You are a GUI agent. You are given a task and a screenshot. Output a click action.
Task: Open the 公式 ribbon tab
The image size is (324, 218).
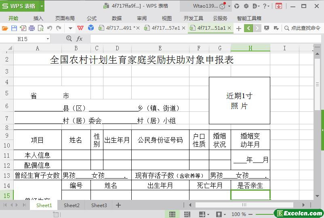click(92, 18)
